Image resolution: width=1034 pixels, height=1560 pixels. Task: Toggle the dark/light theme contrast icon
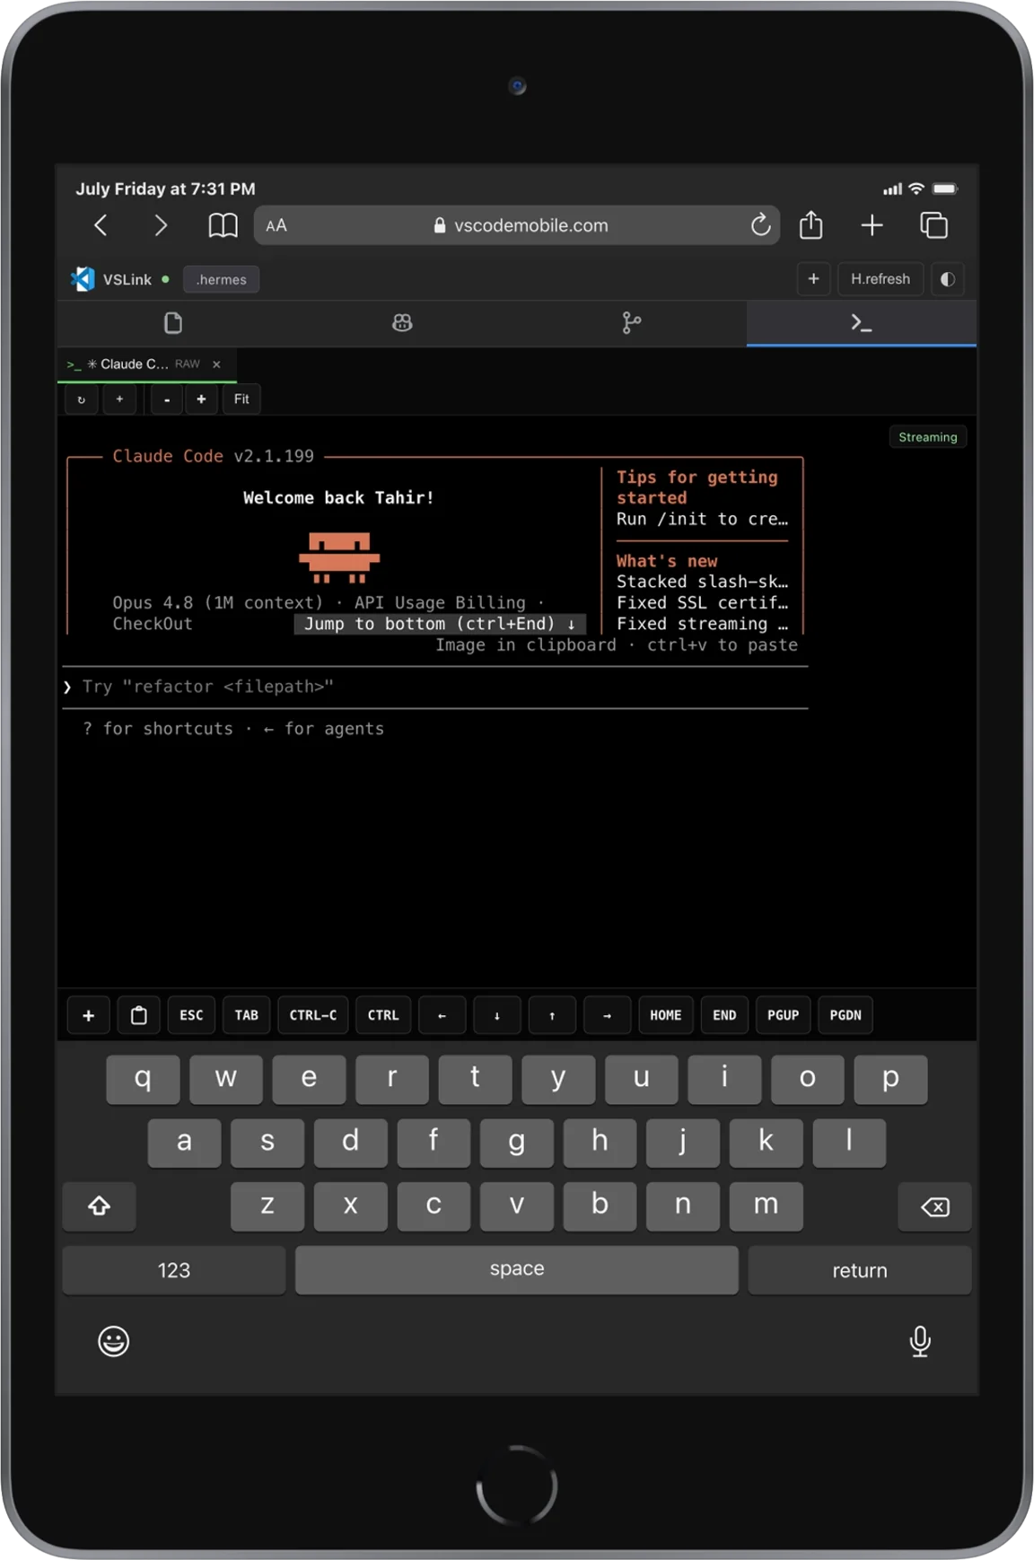[947, 279]
